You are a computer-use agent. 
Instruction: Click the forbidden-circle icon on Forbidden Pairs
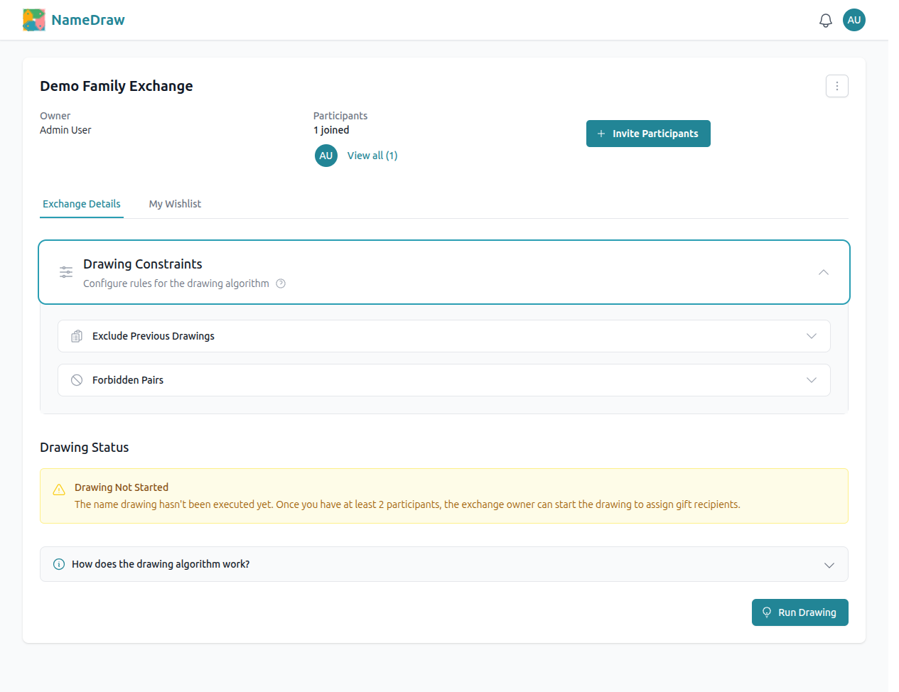click(x=76, y=379)
